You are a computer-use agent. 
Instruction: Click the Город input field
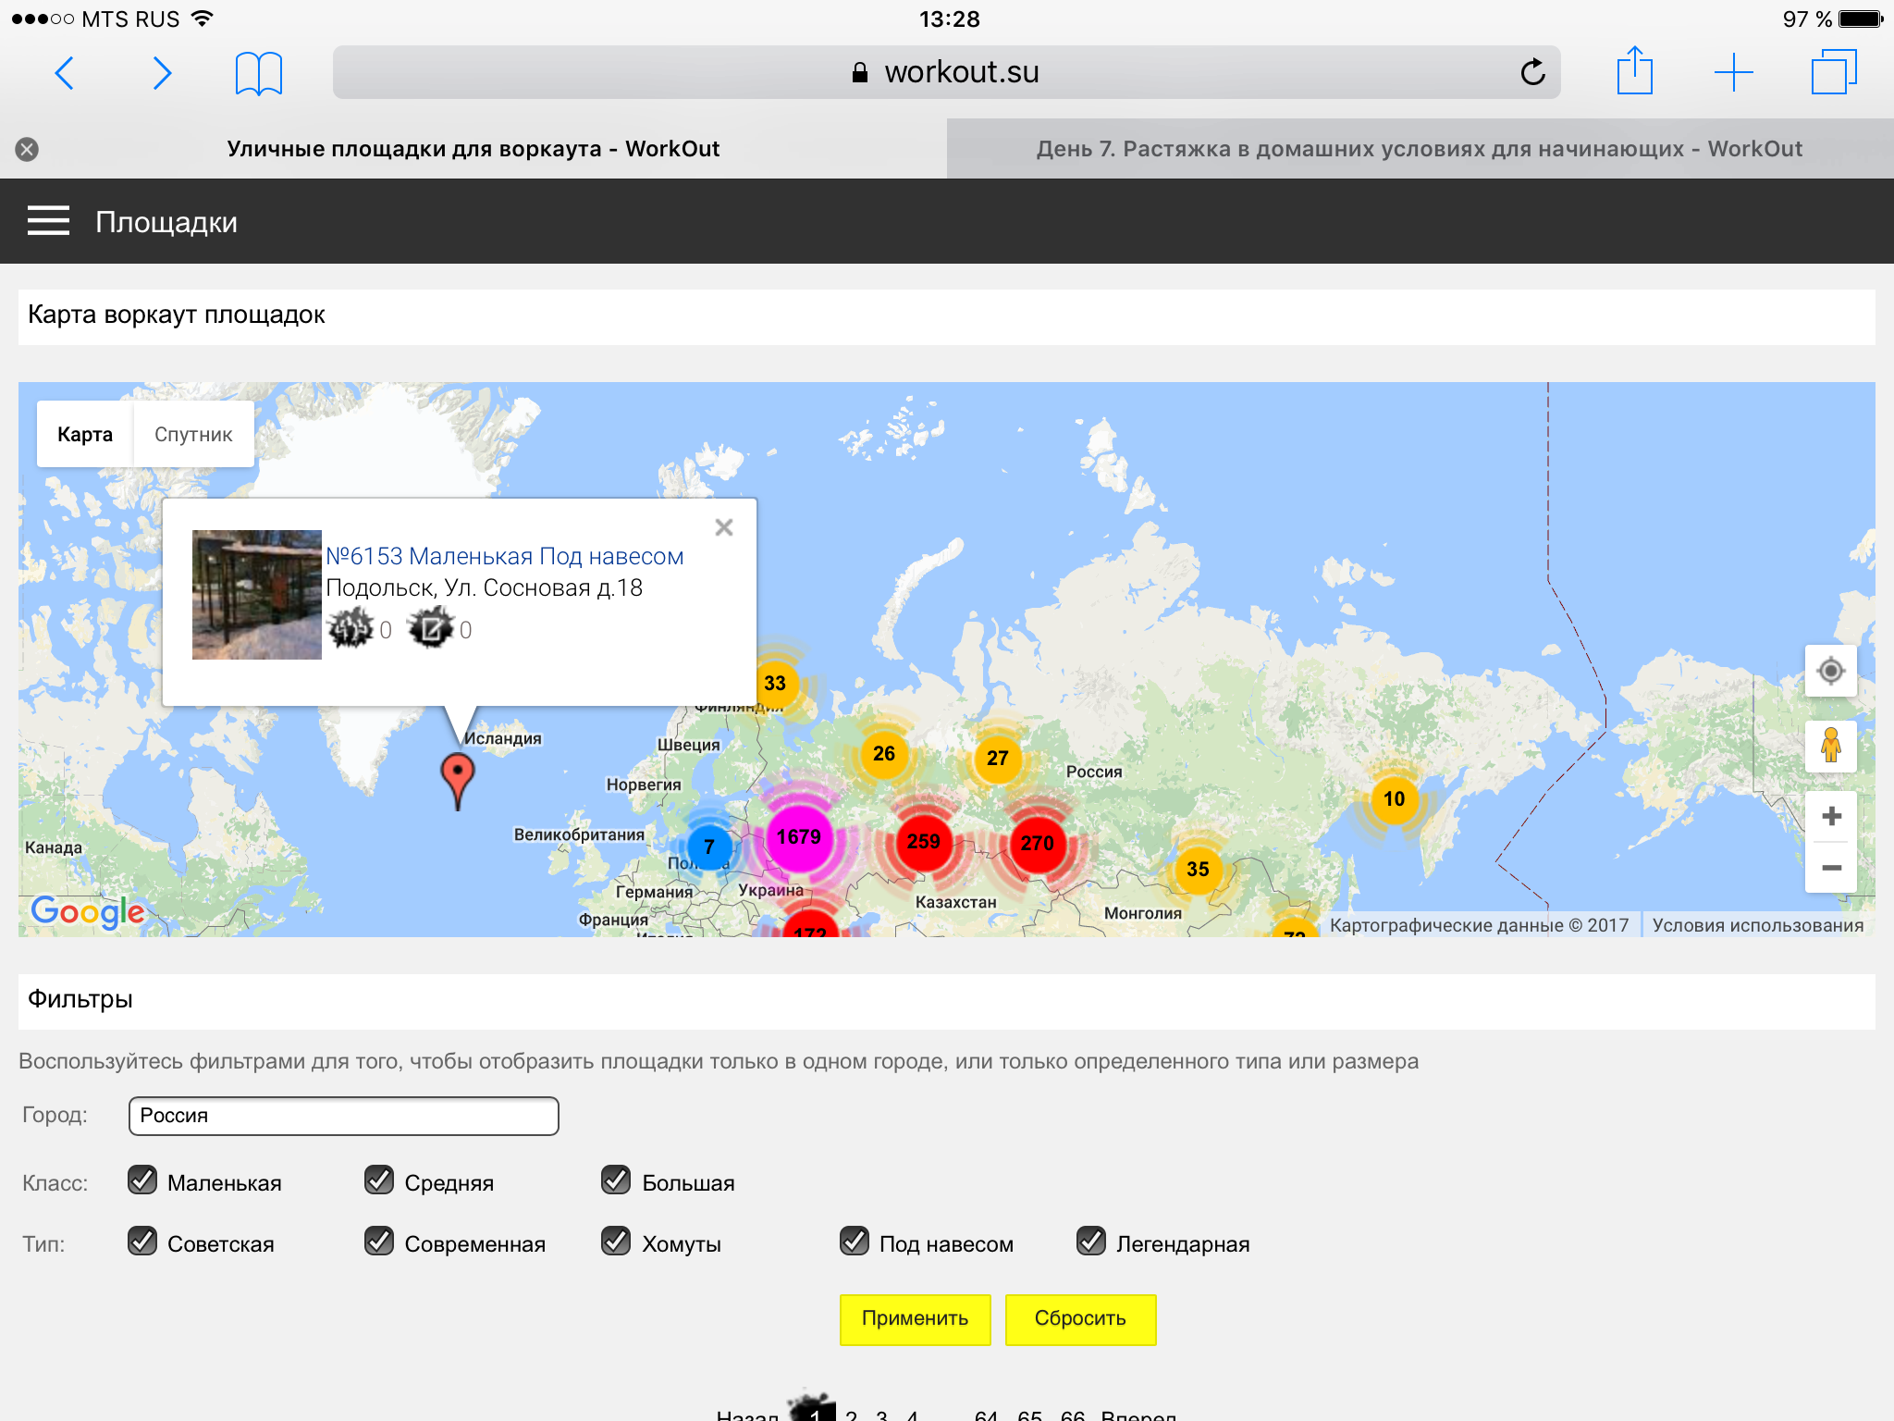(343, 1116)
